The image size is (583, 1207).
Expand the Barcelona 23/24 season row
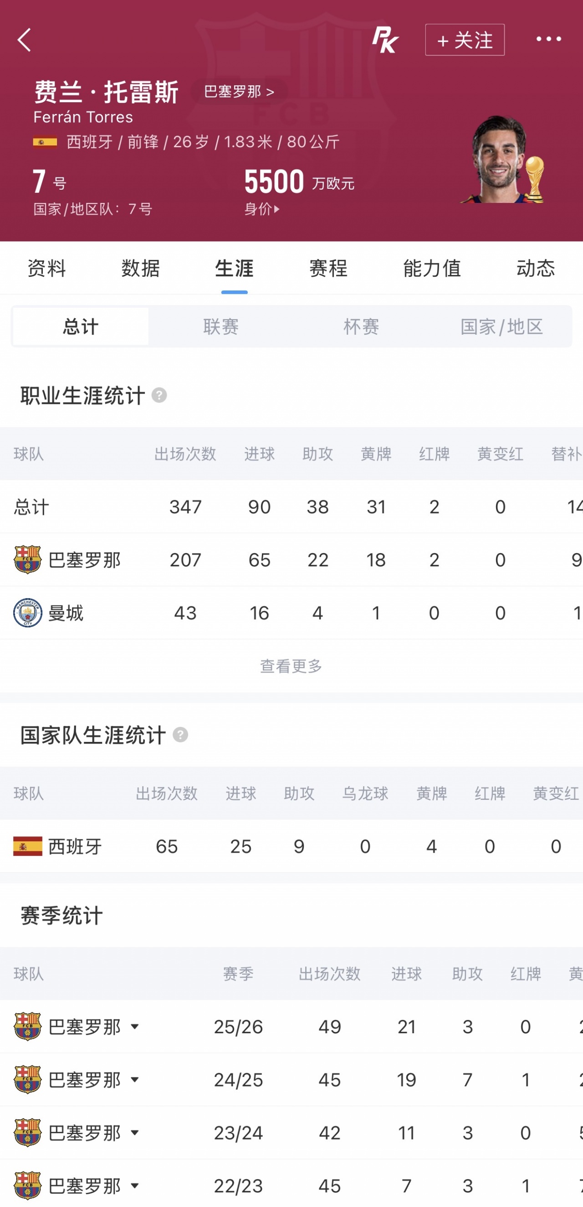(x=135, y=1133)
